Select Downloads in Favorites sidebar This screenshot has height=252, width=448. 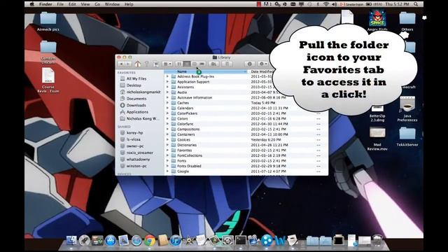pos(136,105)
